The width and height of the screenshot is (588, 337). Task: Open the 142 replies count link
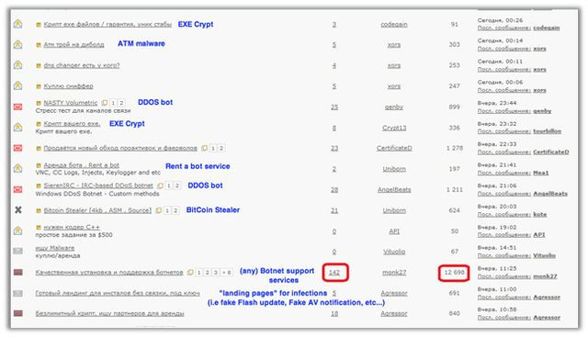click(x=334, y=273)
